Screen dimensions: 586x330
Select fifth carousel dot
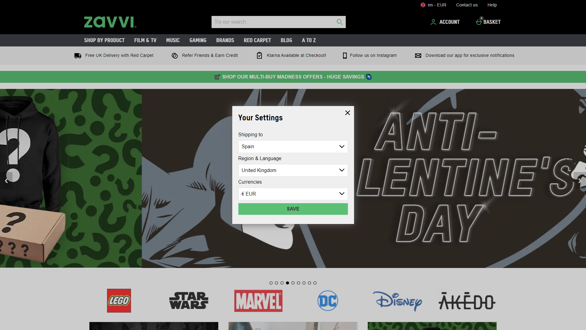pos(293,283)
